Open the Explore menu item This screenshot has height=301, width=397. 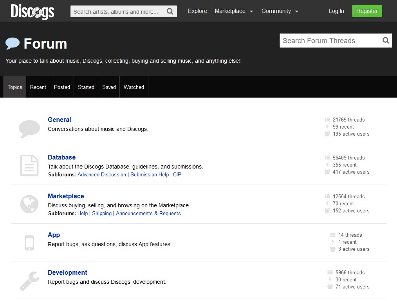[x=197, y=11]
